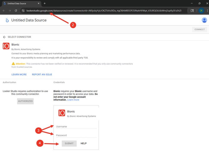Click the browser back navigation arrow
The image size is (209, 153).
[x=4, y=11]
